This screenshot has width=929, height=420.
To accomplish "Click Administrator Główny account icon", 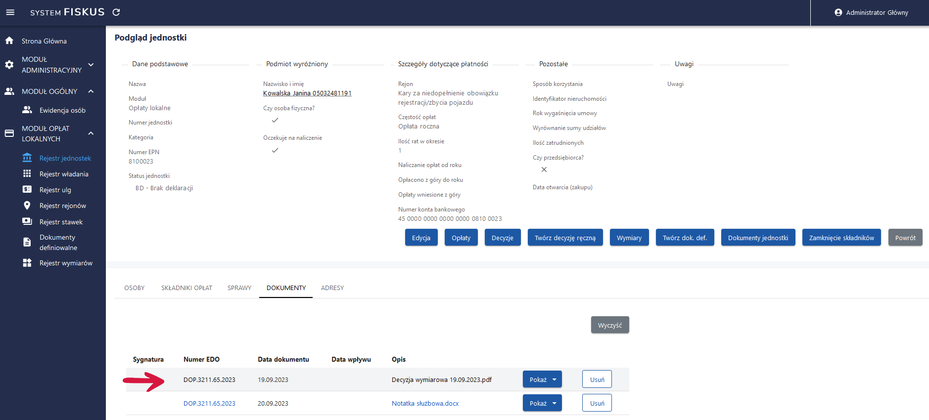I will (838, 12).
